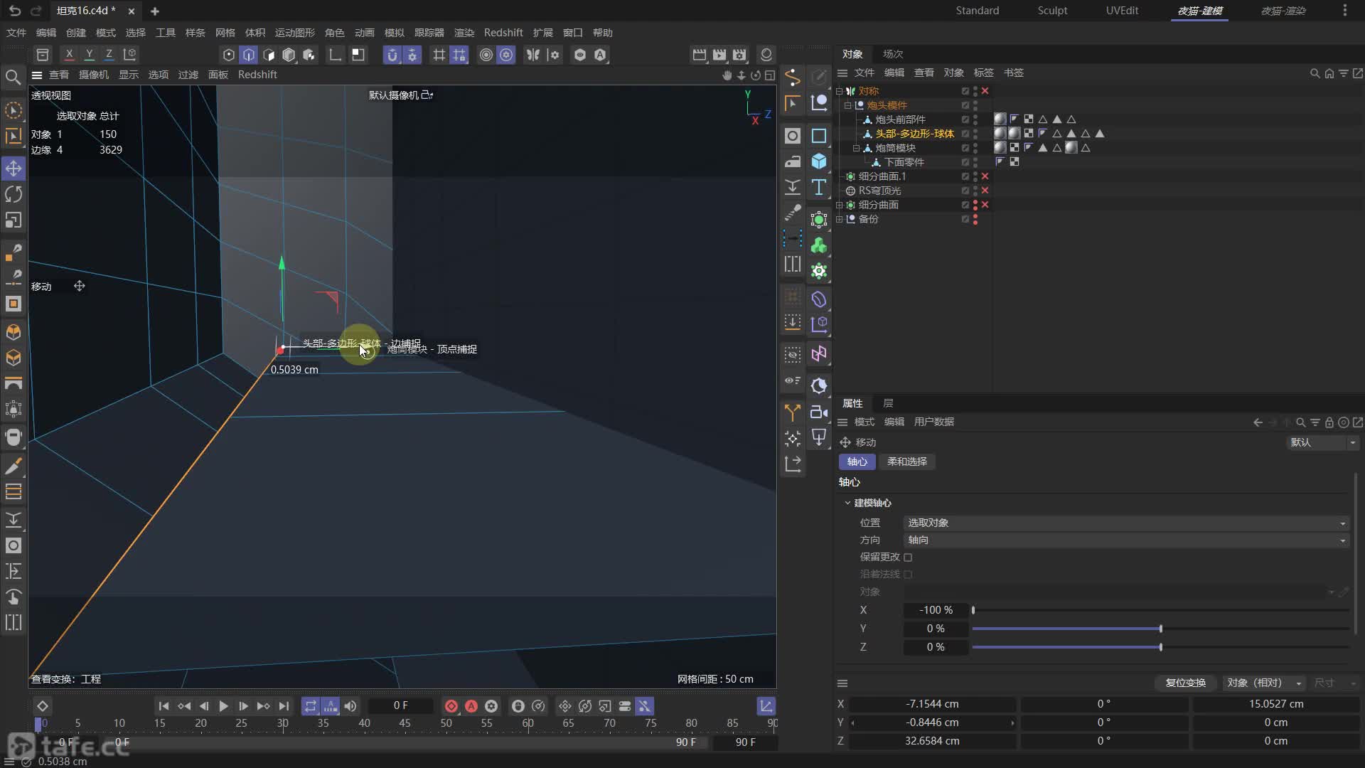Toggle X axis lock icon
This screenshot has height=768, width=1365.
click(x=69, y=54)
